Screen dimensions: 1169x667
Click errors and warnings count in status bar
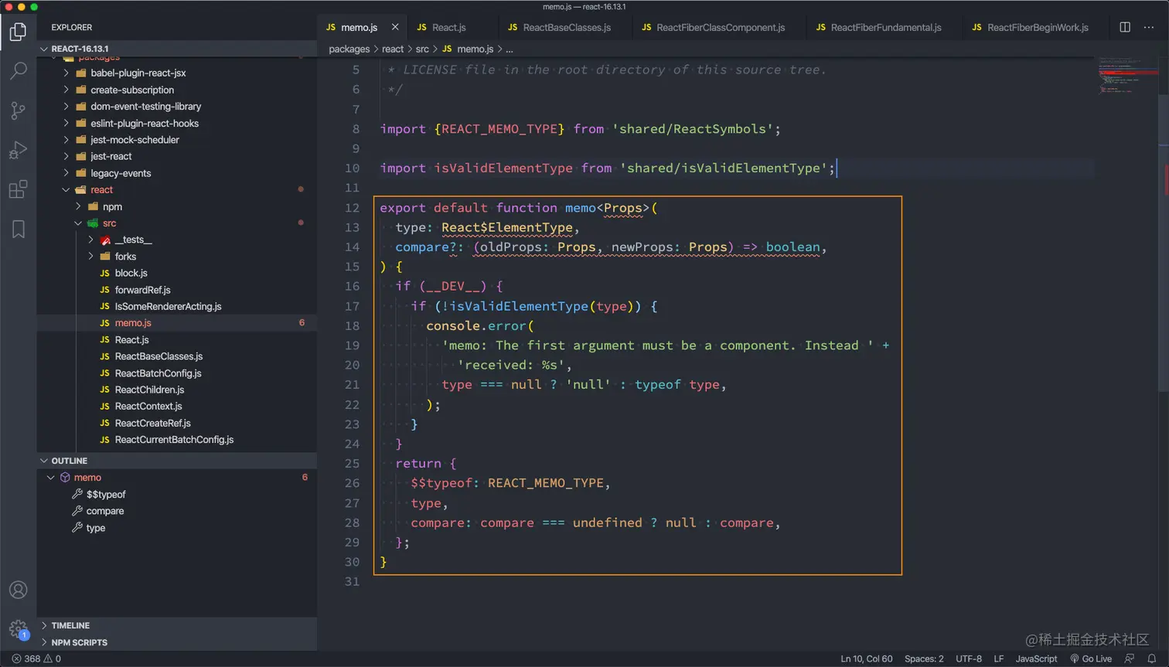[36, 658]
